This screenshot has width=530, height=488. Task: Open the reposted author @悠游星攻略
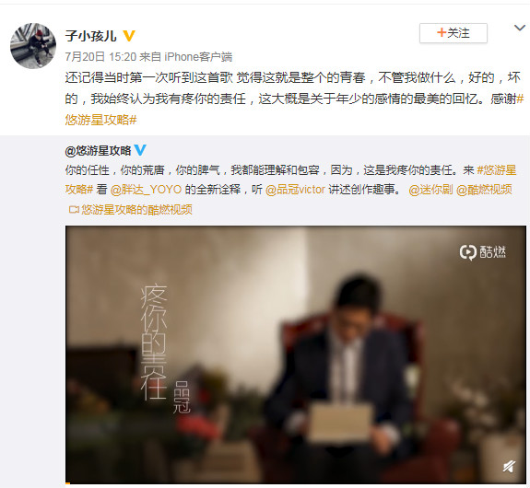click(x=98, y=151)
